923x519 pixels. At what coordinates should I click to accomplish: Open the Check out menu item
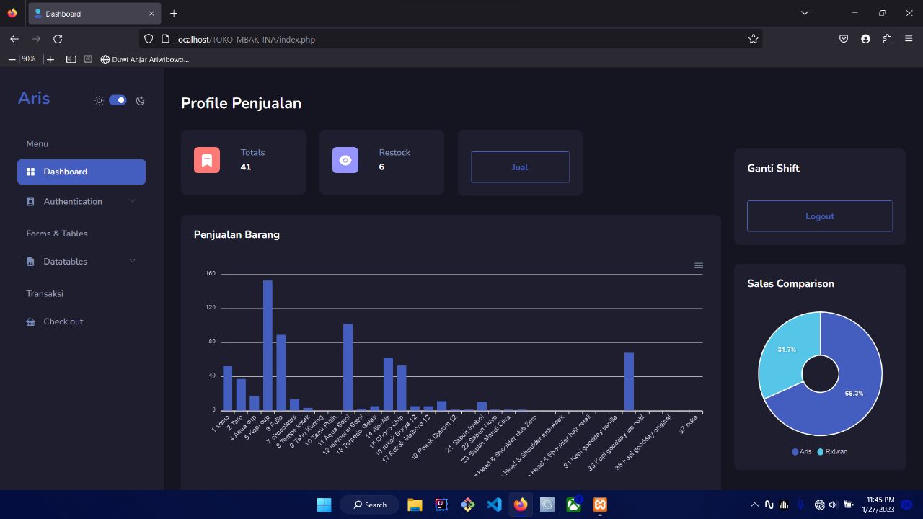63,321
